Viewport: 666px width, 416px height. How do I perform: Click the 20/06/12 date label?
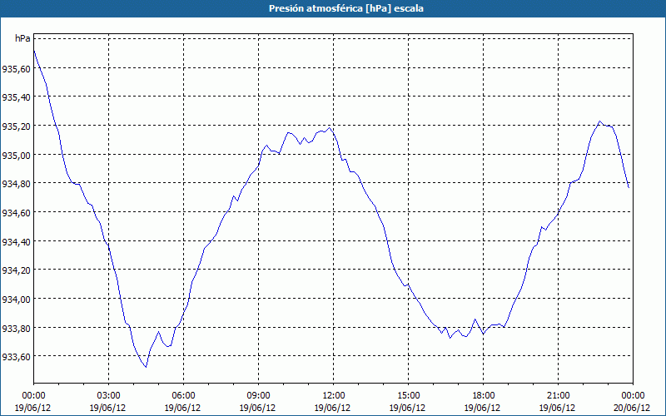pyautogui.click(x=632, y=408)
